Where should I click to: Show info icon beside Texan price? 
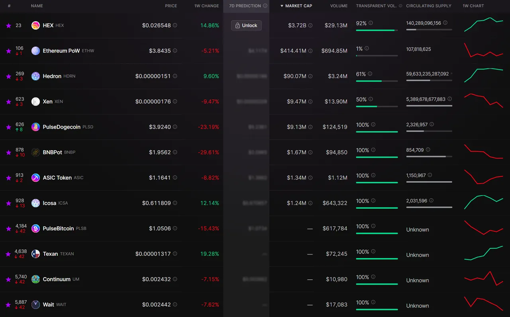(x=175, y=254)
